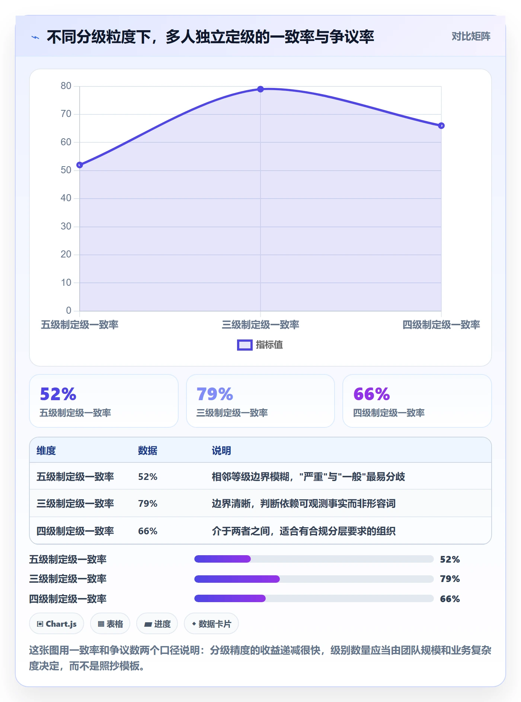The image size is (521, 702).
Task: Click the 79% cell in the table
Action: 148,503
